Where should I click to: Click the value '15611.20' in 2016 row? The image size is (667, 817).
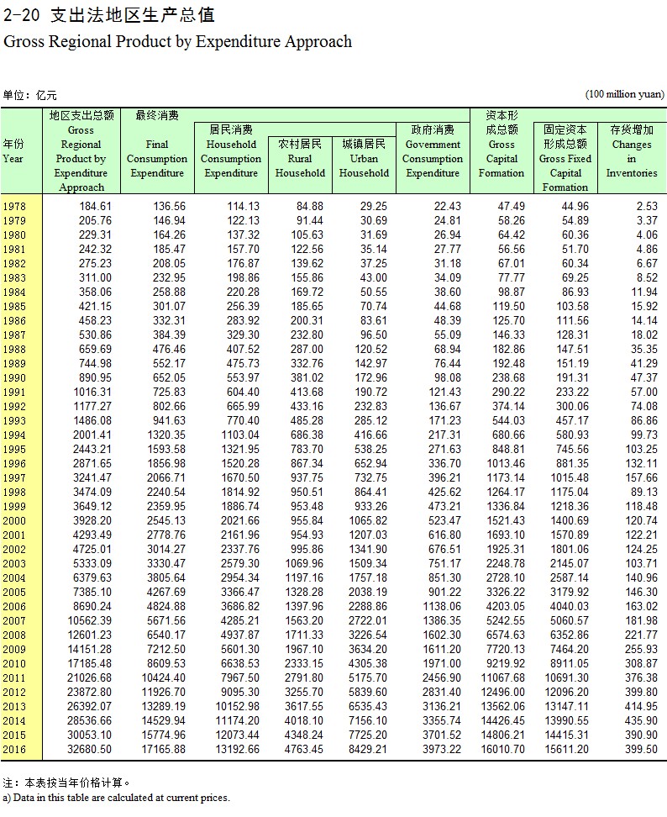point(567,749)
